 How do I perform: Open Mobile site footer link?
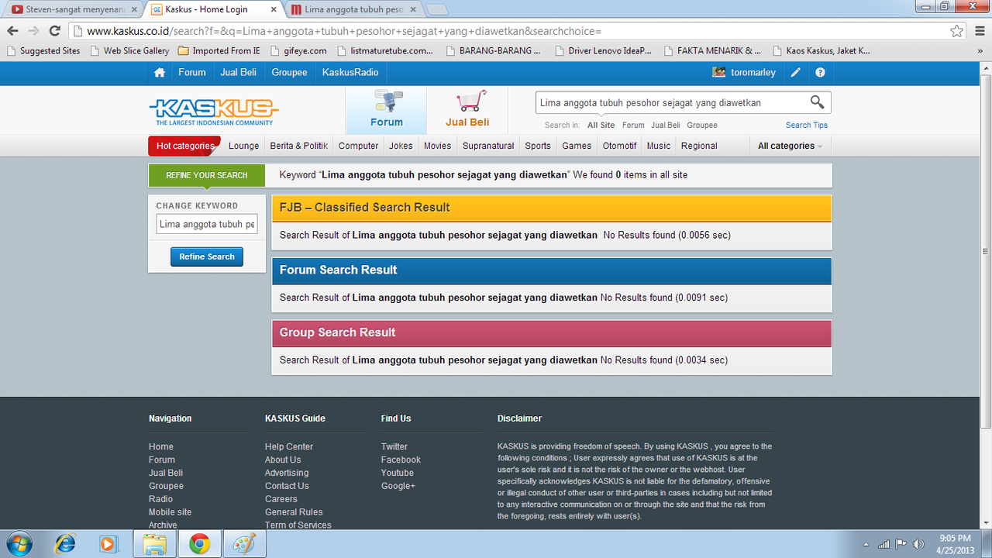click(170, 512)
